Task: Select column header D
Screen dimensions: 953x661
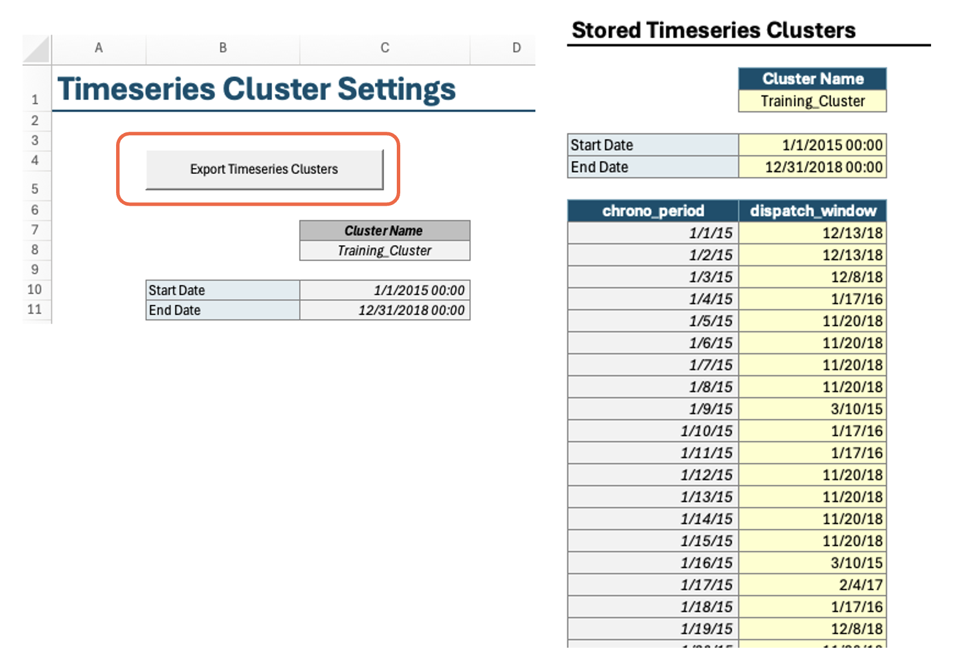Action: (516, 48)
